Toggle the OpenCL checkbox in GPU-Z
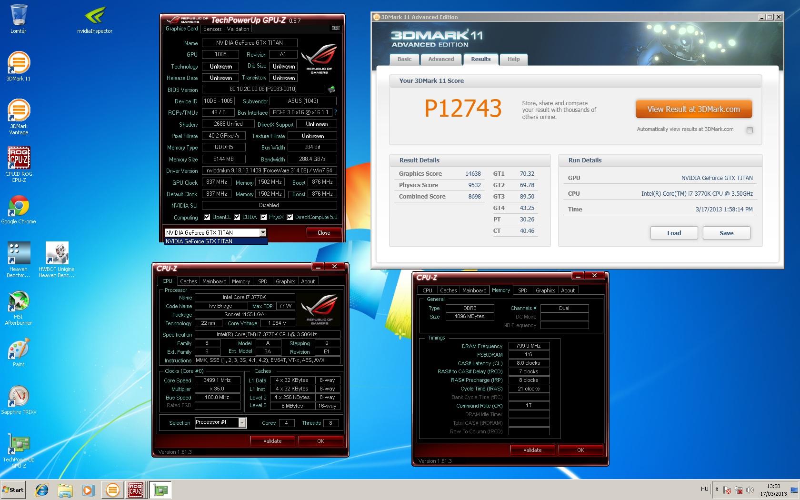This screenshot has width=800, height=500. click(x=207, y=217)
